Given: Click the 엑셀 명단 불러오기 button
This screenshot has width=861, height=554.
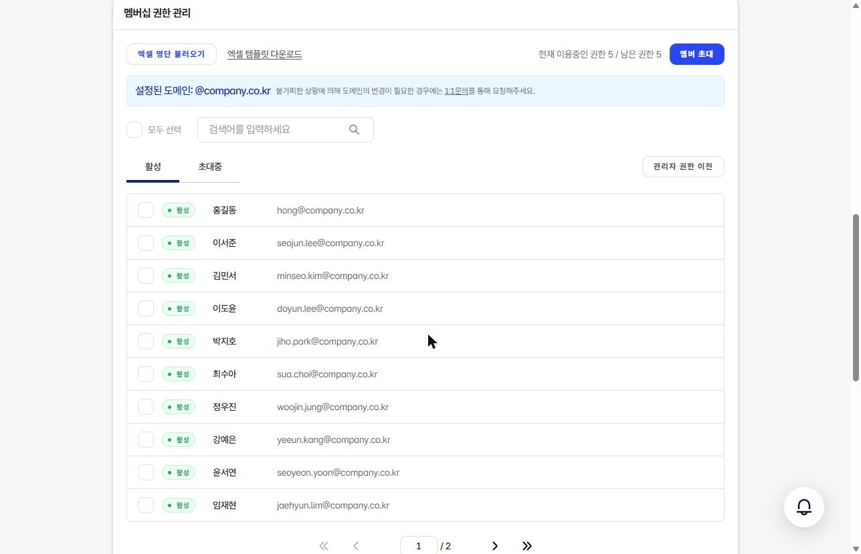Looking at the screenshot, I should pyautogui.click(x=171, y=54).
